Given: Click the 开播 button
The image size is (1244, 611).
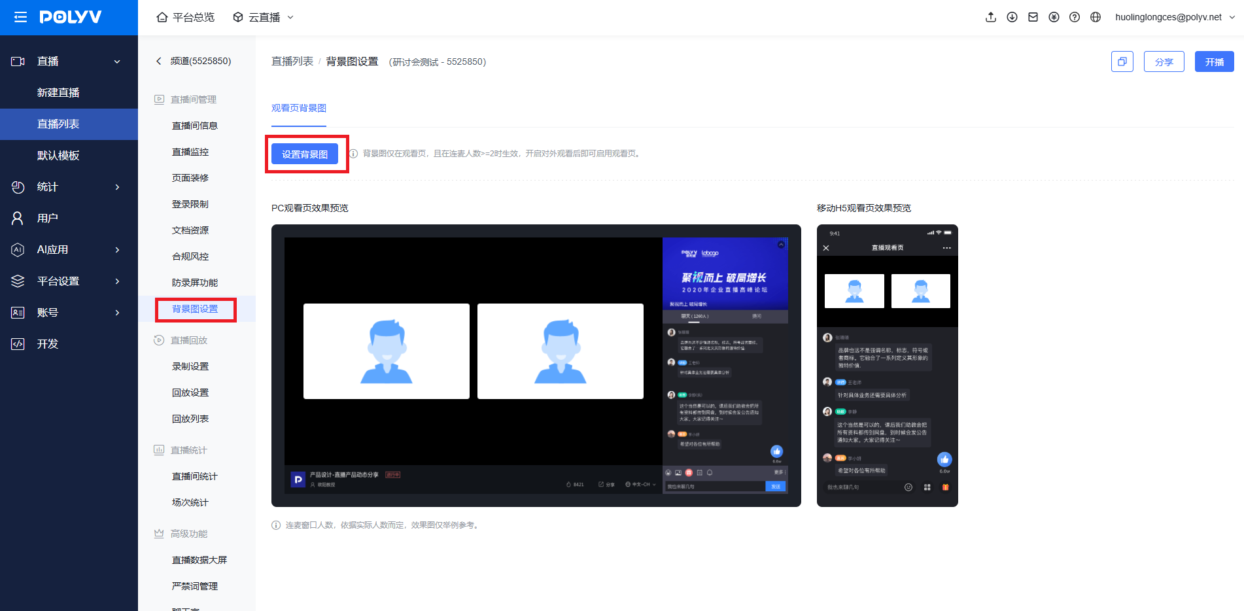Looking at the screenshot, I should 1215,61.
